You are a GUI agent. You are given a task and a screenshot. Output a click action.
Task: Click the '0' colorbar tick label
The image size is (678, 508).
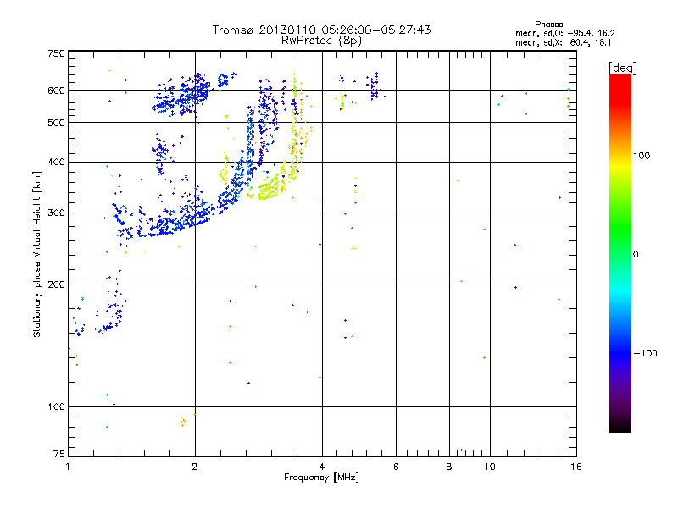point(636,255)
